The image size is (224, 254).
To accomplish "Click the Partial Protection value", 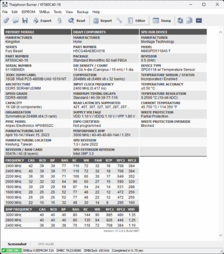I will (154, 116).
